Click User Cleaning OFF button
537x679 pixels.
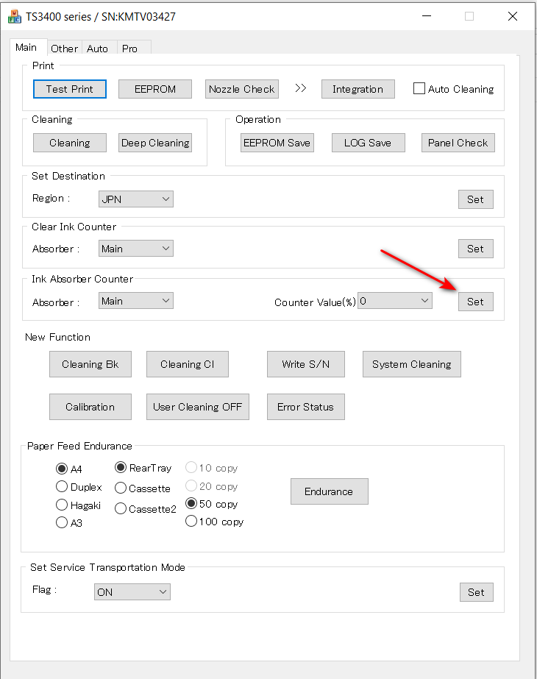198,407
